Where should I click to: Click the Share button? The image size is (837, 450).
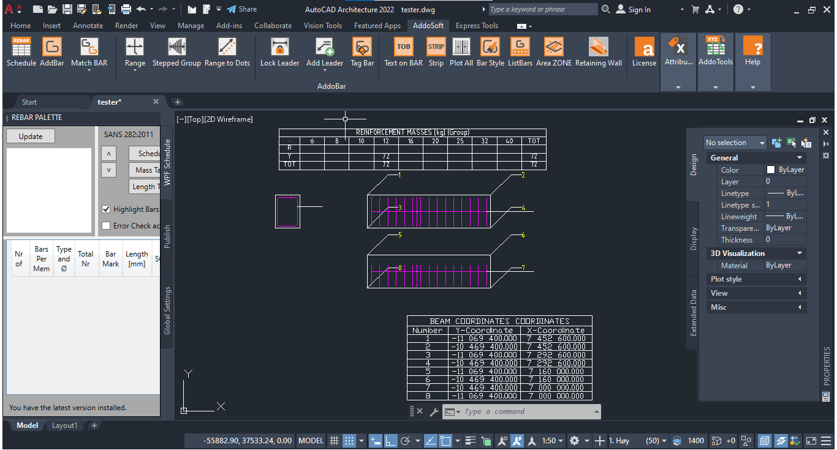pos(241,9)
